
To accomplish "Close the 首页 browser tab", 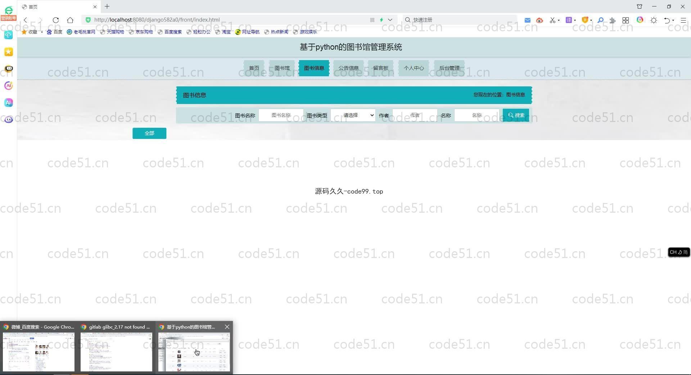I will point(95,6).
